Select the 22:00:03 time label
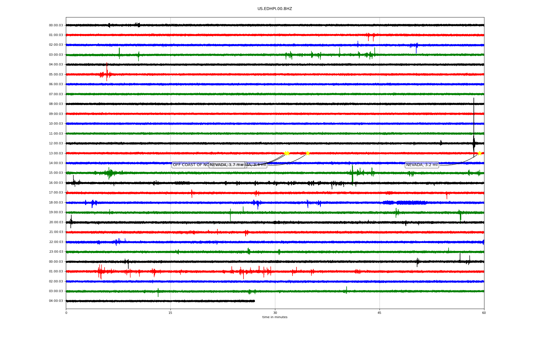550x343 pixels. (56, 242)
